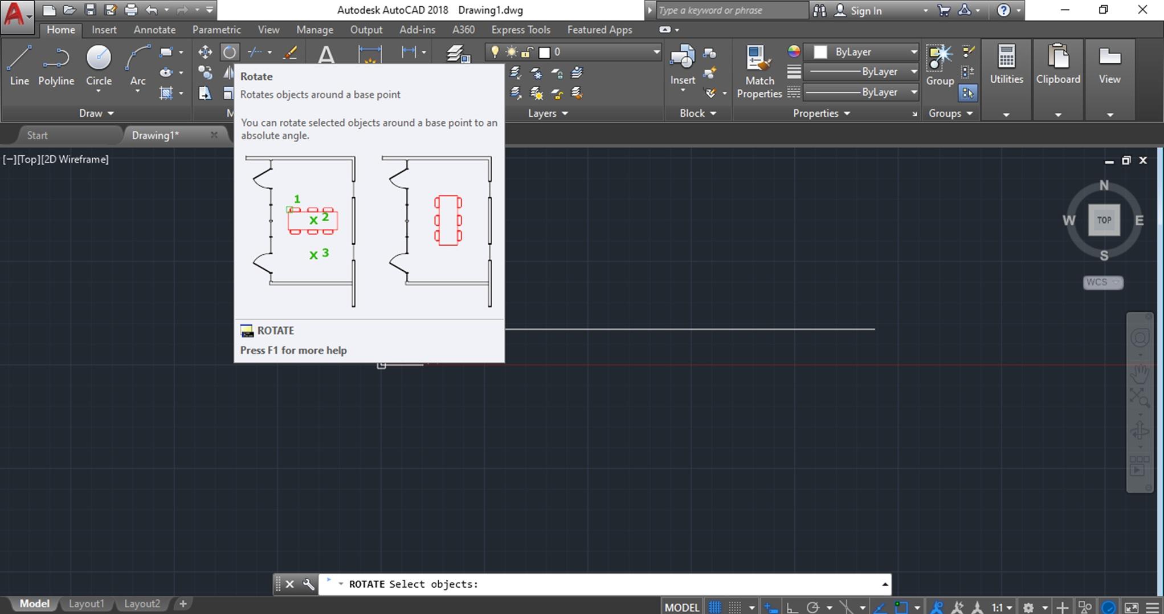This screenshot has height=614, width=1164.
Task: Click the Copy tool icon
Action: click(205, 72)
